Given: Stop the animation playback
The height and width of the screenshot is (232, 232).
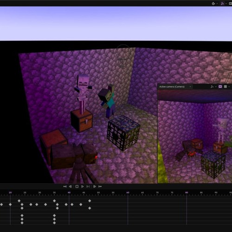Looking at the screenshot, I should coord(77,187).
